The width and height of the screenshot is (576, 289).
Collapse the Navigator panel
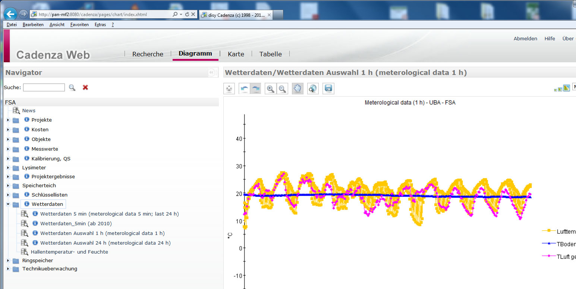pos(212,73)
